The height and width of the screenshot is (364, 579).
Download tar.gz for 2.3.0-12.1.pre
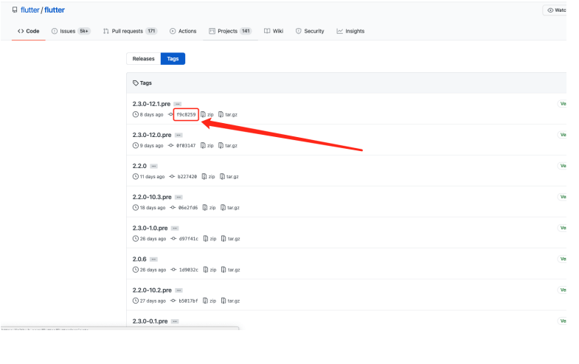tap(228, 115)
